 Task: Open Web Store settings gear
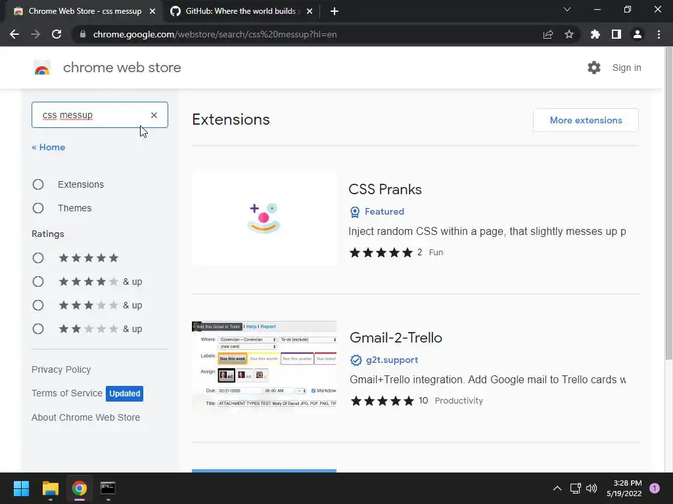click(x=594, y=68)
